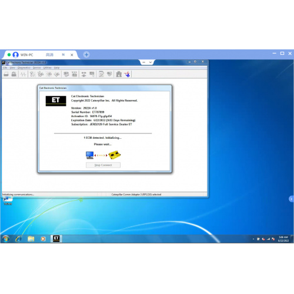Viewport: 294px width, 294px height.
Task: Click the computer icon in connection animation
Action: pos(90,155)
